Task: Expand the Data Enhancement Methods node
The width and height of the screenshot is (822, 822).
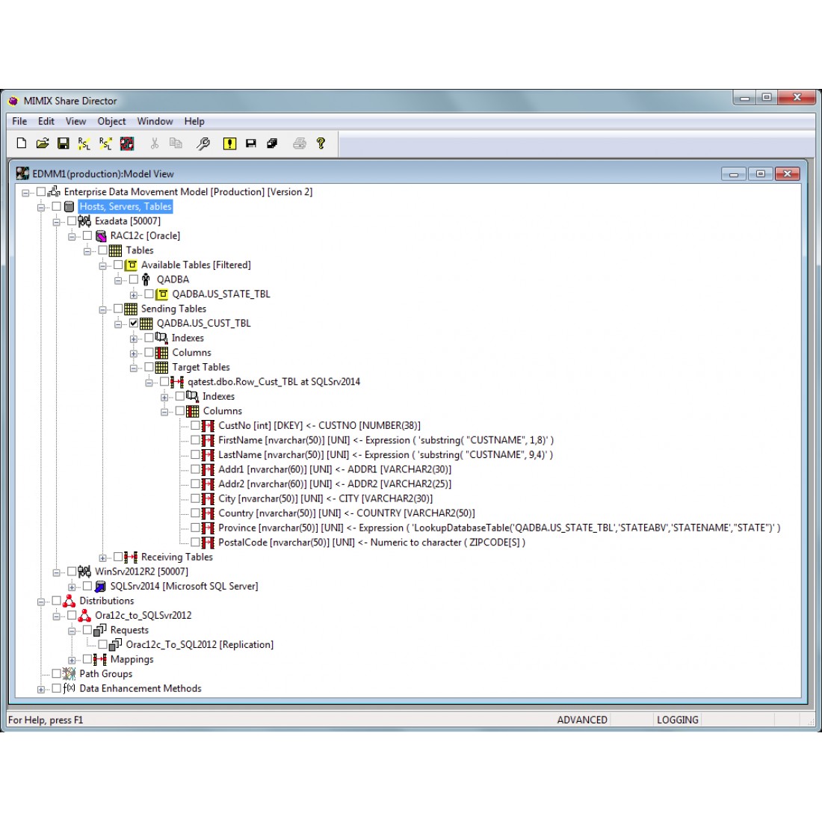Action: pos(41,689)
